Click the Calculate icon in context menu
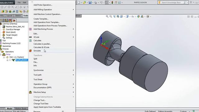The image size is (199, 112). [30, 40]
